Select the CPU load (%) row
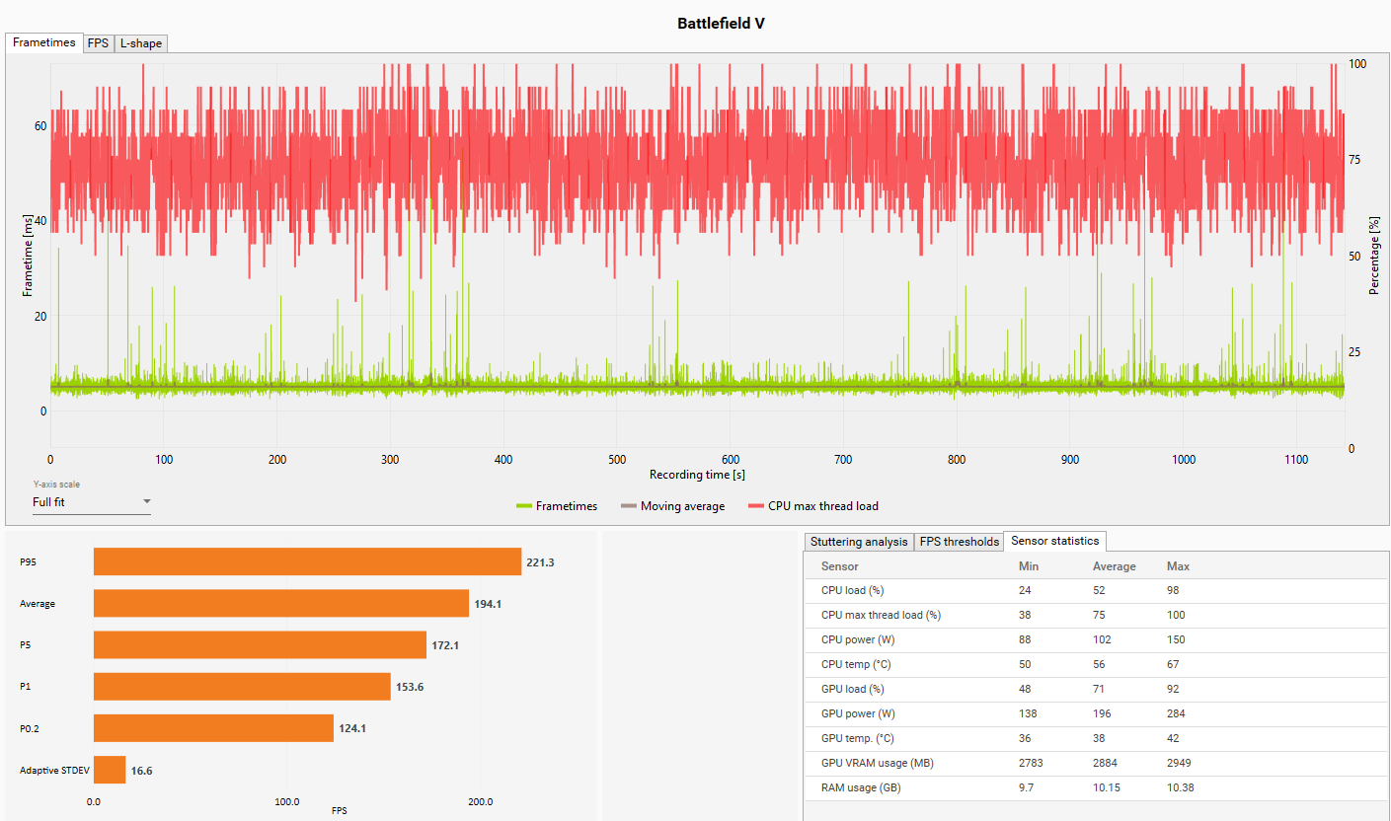 click(x=1096, y=591)
